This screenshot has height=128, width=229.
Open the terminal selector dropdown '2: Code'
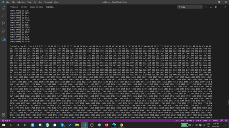(190, 7)
